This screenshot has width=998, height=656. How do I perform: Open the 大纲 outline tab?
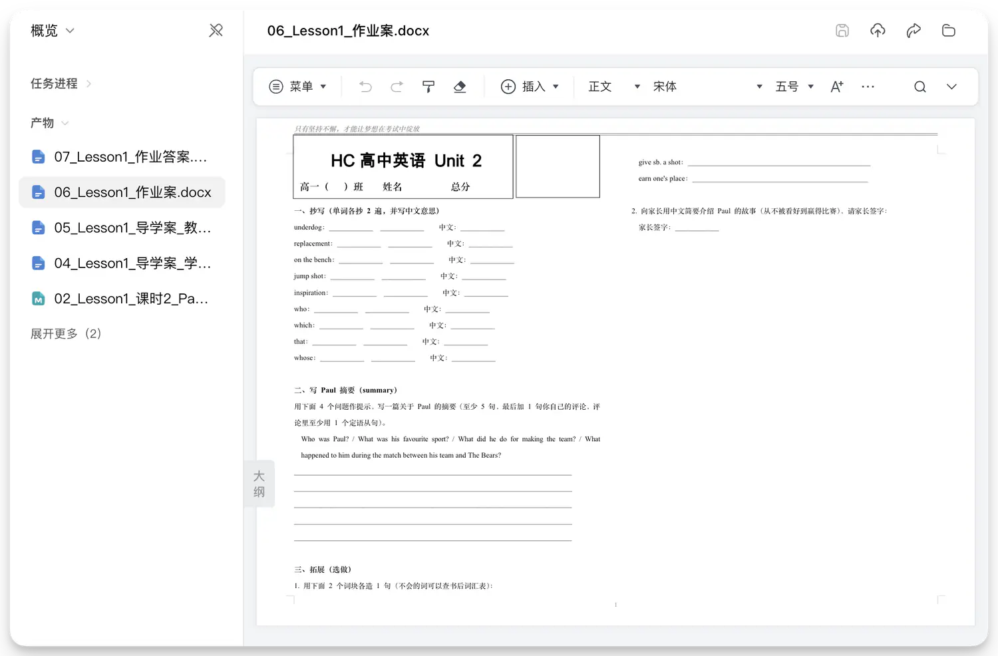point(259,484)
